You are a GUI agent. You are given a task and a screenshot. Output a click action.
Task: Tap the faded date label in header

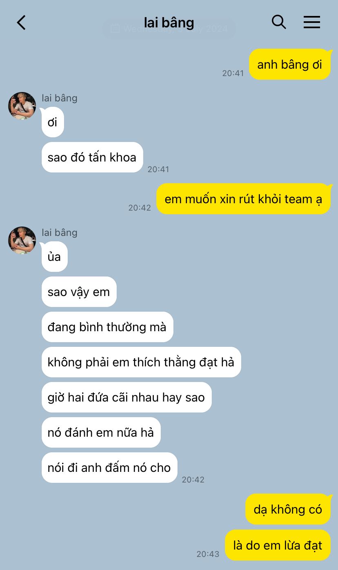pos(169,29)
